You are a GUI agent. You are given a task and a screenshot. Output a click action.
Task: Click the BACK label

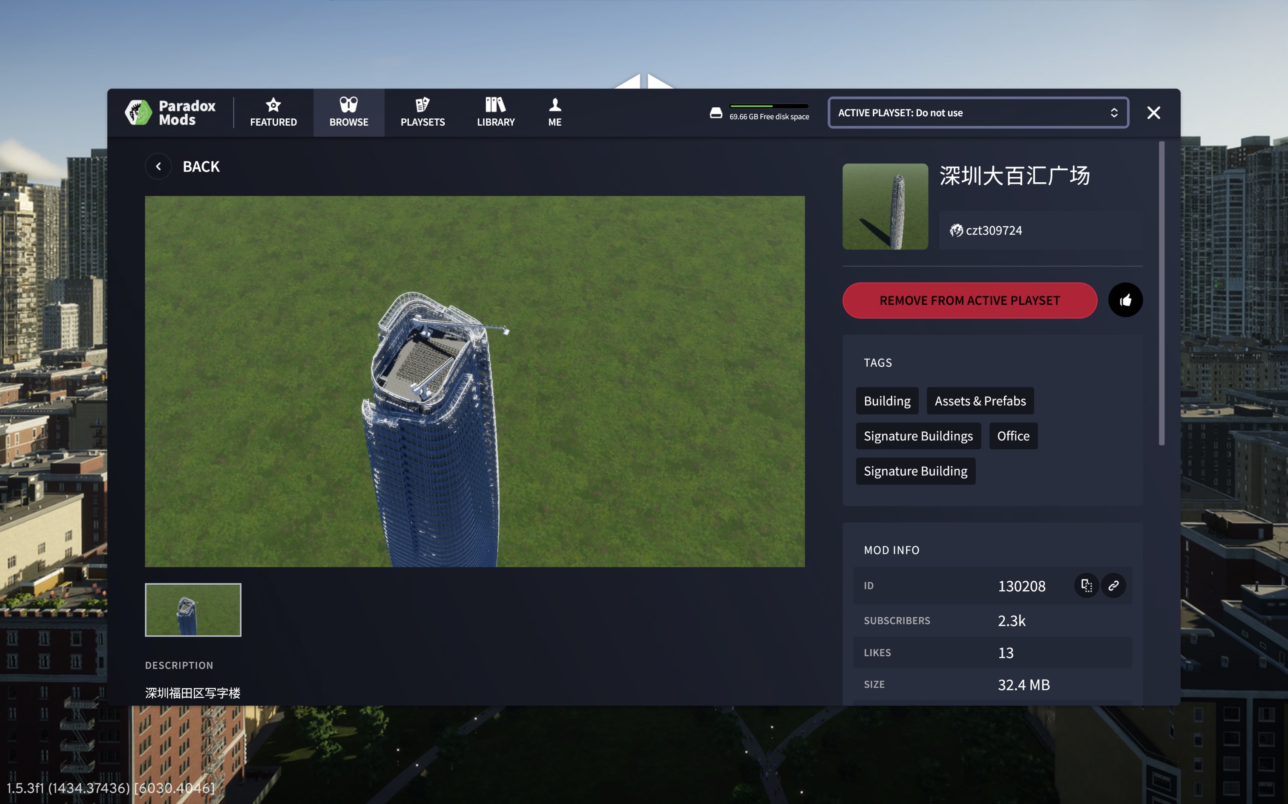click(x=201, y=167)
